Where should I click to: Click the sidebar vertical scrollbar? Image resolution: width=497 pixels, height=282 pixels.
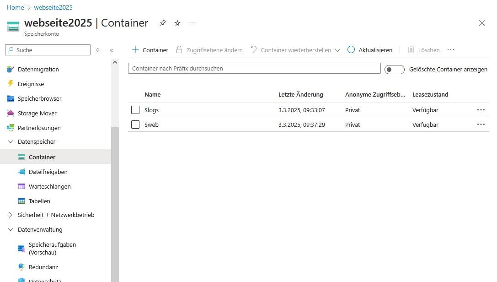115,201
